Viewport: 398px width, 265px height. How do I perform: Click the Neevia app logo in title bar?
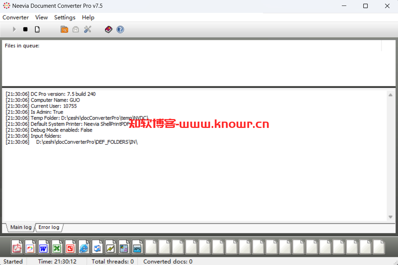[7, 6]
